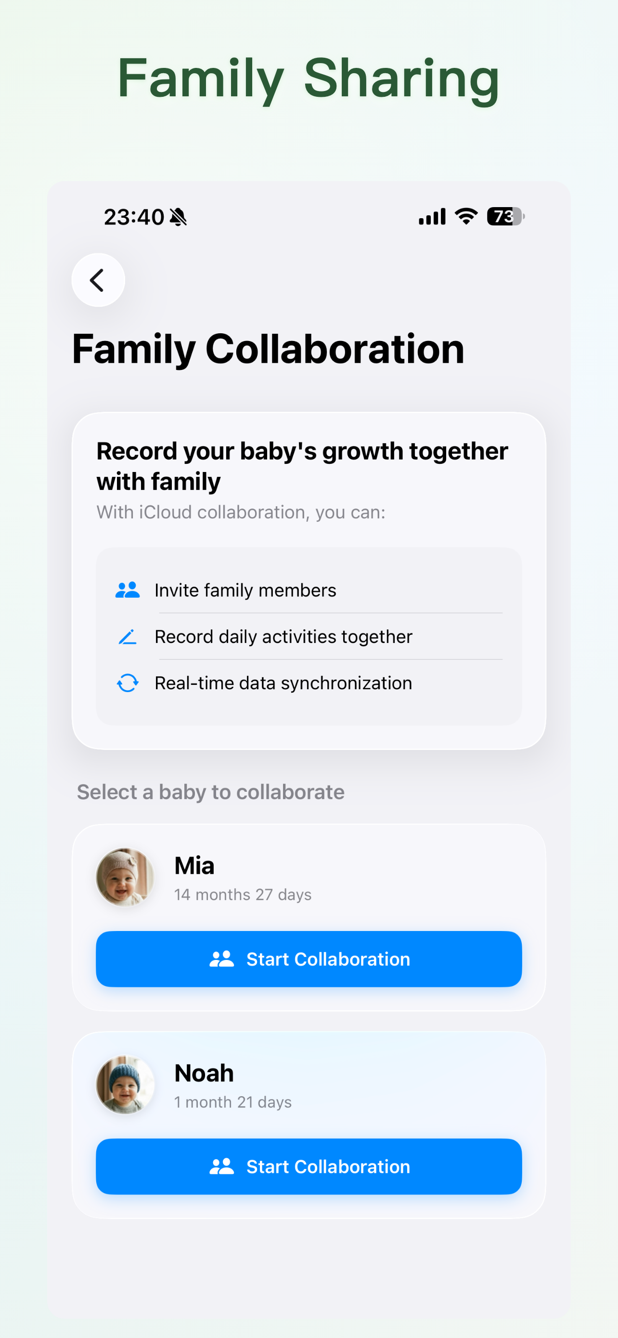Click the pencil icon for Record daily activities
The width and height of the screenshot is (618, 1338).
127,636
